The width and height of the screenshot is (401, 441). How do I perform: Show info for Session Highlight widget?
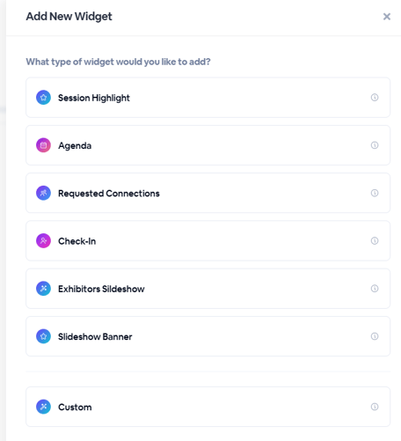[375, 98]
